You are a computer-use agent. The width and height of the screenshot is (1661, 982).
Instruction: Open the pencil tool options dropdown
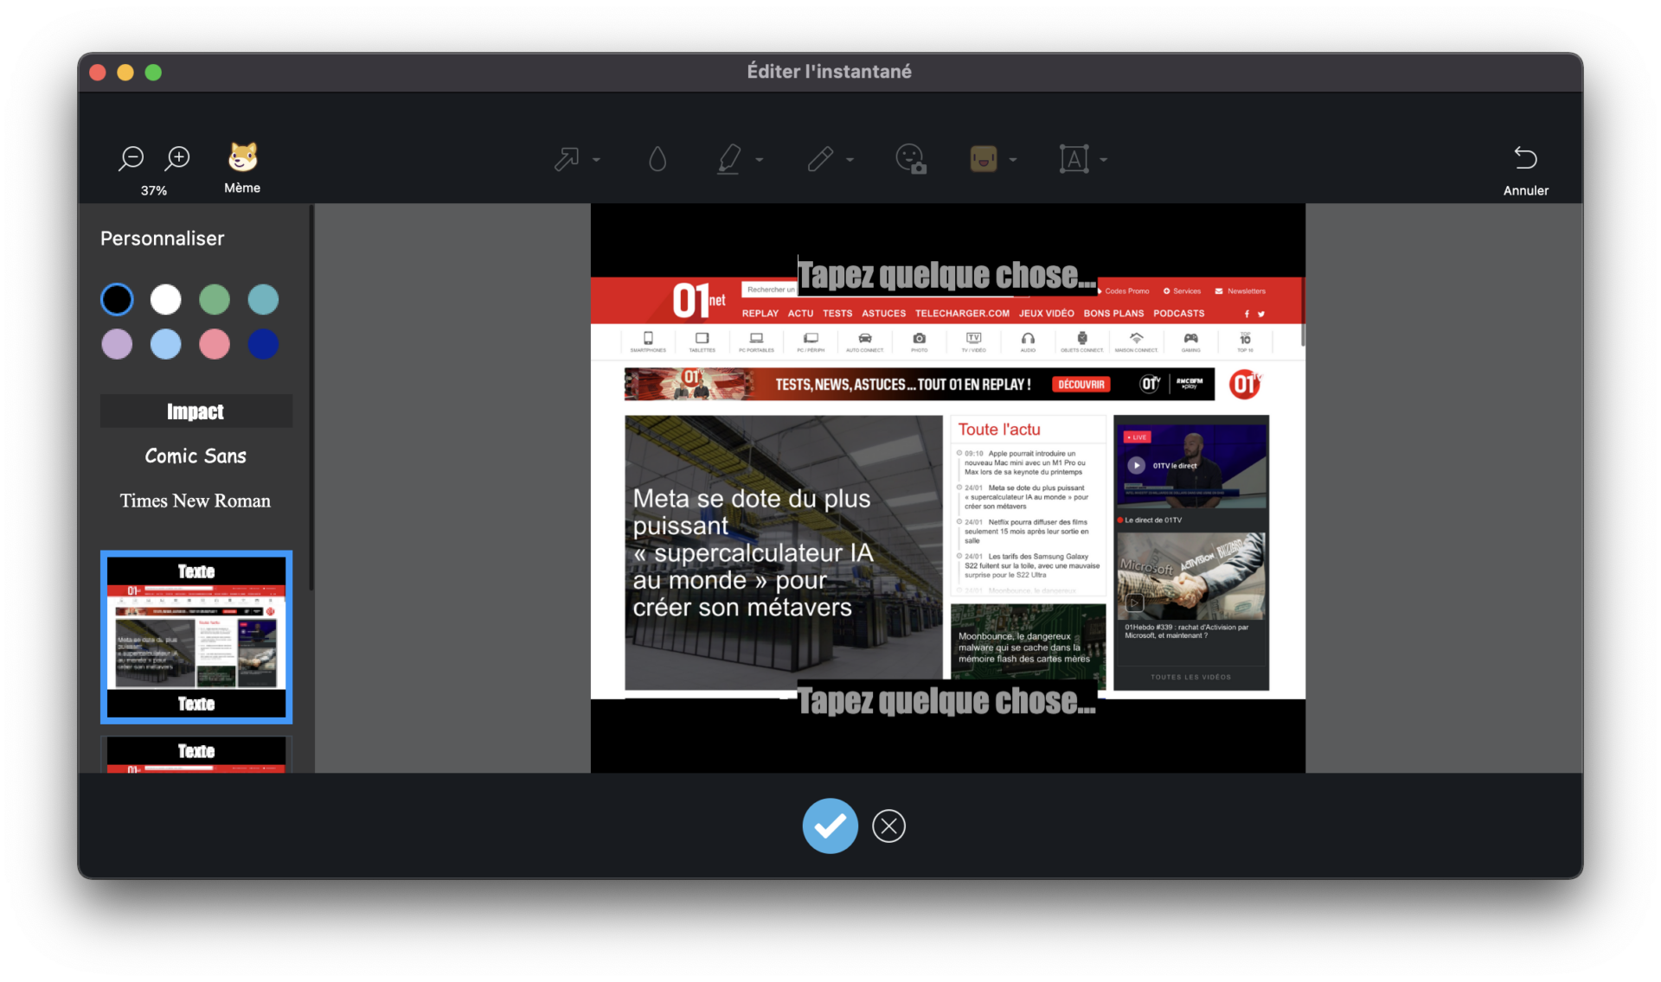(850, 159)
